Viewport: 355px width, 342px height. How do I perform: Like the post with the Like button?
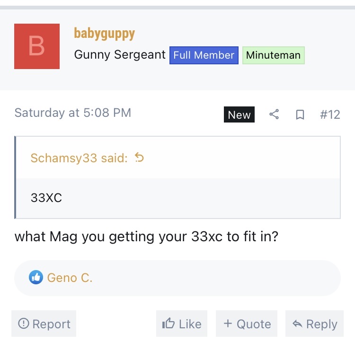point(182,324)
